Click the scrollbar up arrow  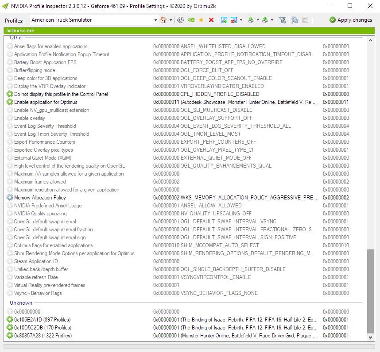click(x=370, y=40)
